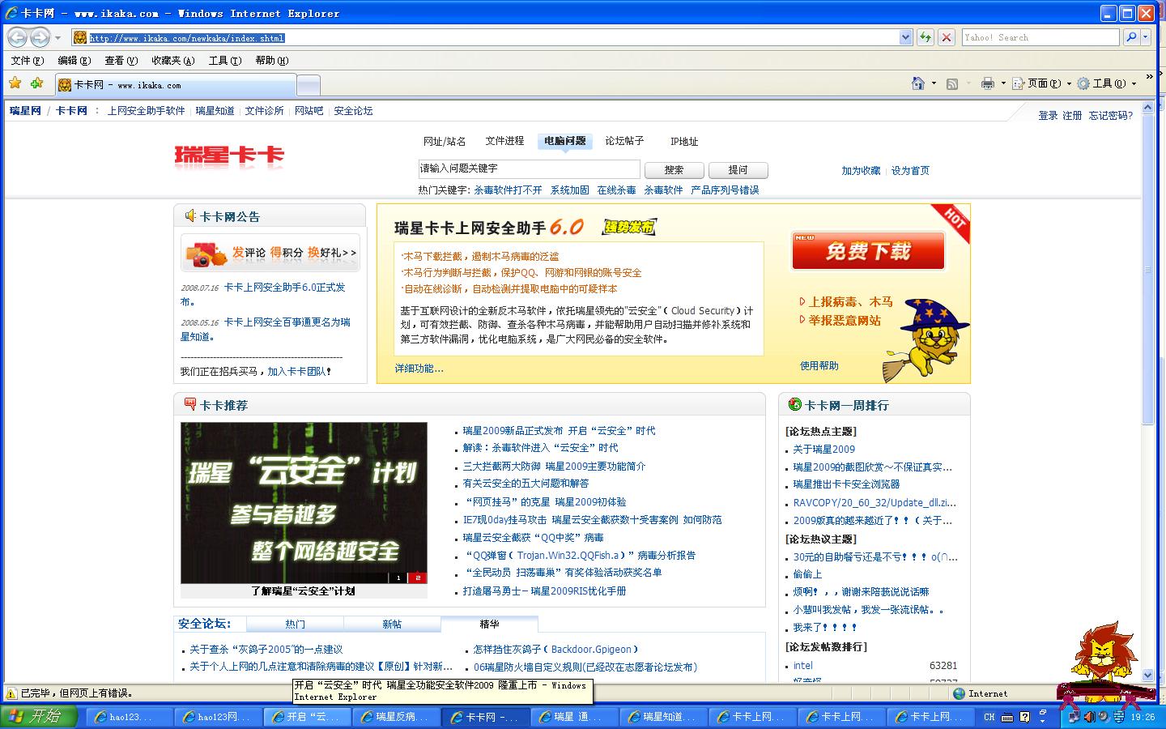Image resolution: width=1166 pixels, height=729 pixels.
Task: Expand the address bar URL history dropdown
Action: pos(905,37)
